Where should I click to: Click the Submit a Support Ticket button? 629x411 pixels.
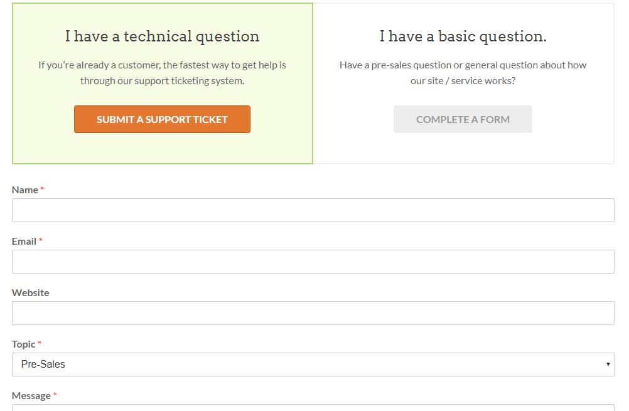pyautogui.click(x=162, y=119)
